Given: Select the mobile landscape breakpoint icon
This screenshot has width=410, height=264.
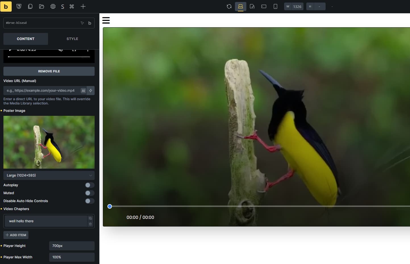Looking at the screenshot, I should 264,6.
